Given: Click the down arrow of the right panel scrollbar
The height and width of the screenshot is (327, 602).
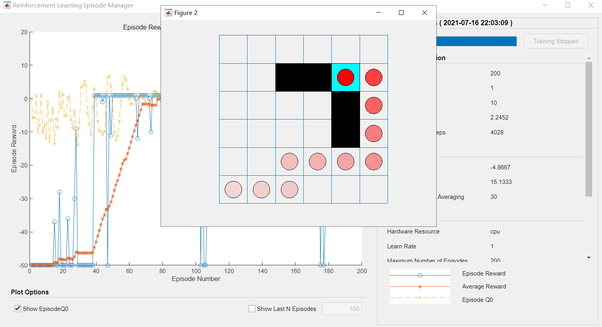Looking at the screenshot, I should click(589, 258).
